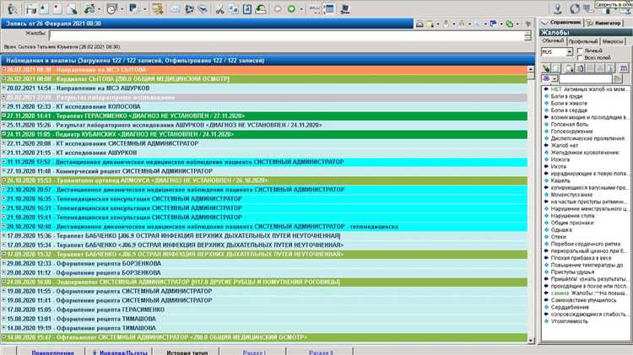The image size is (633, 355).
Task: Click the green circle icon in top toolbar
Action: pyautogui.click(x=289, y=9)
